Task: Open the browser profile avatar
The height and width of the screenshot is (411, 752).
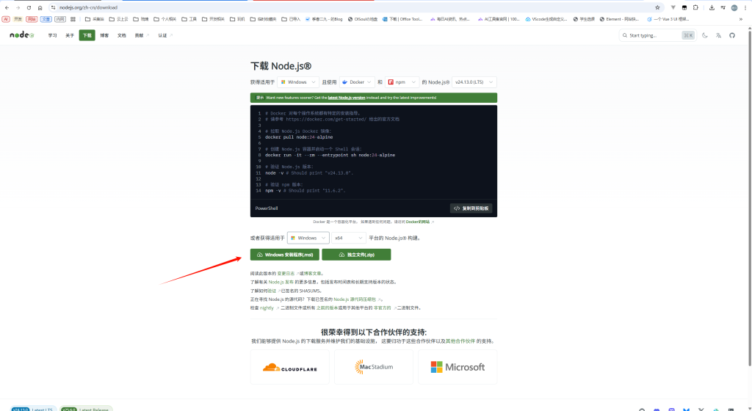Action: [734, 7]
